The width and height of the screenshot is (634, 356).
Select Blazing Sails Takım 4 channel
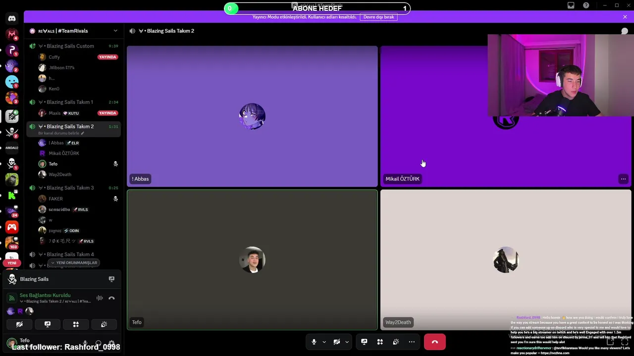74,254
